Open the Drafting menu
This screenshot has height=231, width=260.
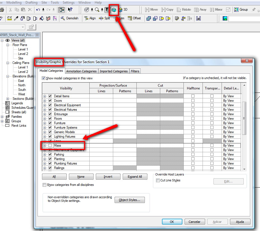(x=31, y=3)
